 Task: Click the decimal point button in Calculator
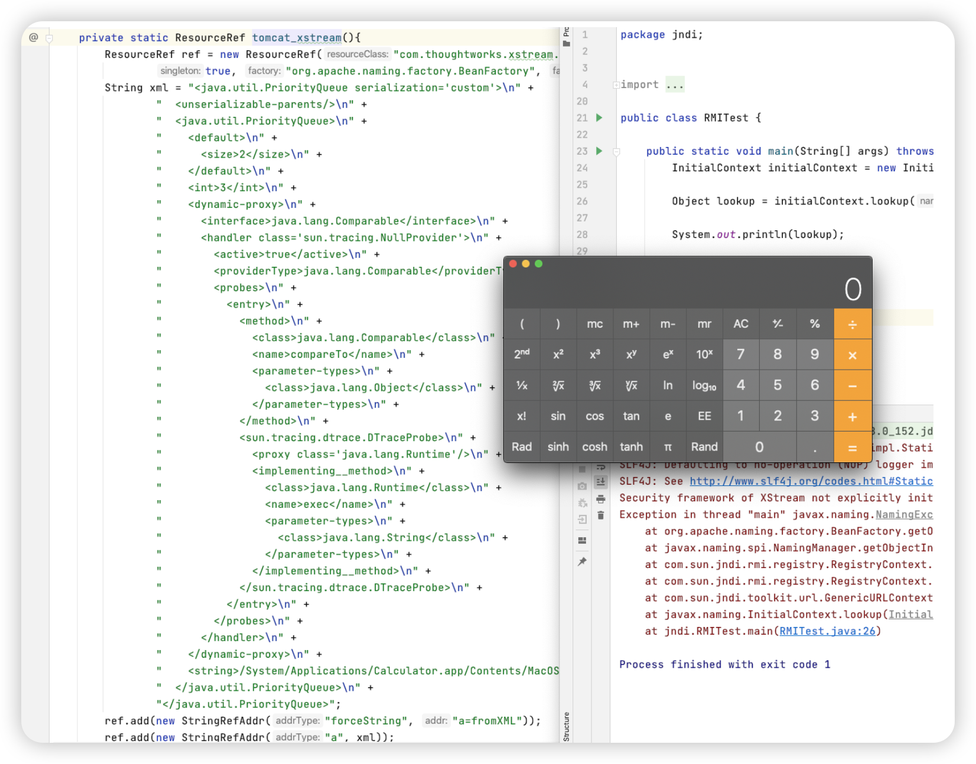click(815, 447)
